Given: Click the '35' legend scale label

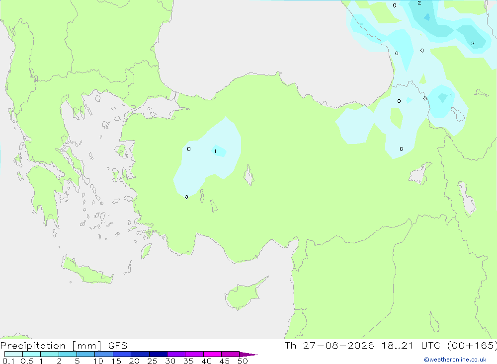Looking at the screenshot, I should coord(188,361).
